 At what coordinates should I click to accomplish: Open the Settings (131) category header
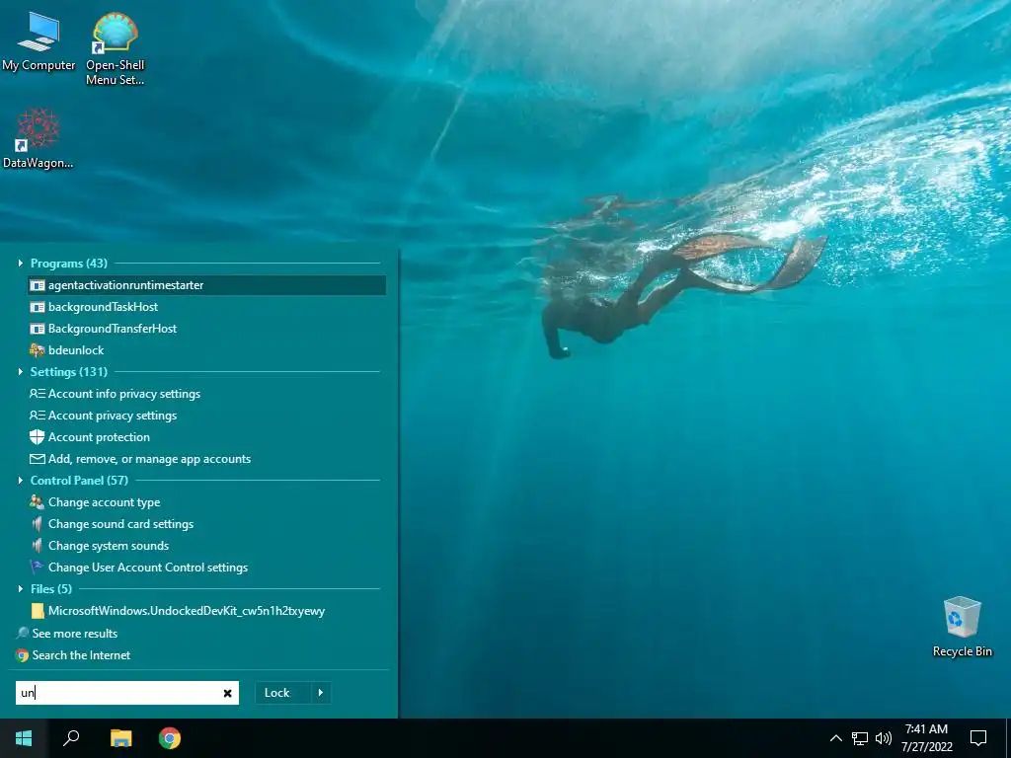click(69, 372)
